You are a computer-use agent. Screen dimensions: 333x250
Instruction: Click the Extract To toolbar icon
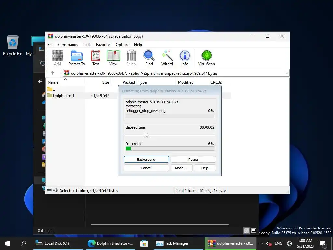76,58
